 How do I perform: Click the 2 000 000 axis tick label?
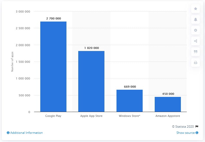coord(23,45)
